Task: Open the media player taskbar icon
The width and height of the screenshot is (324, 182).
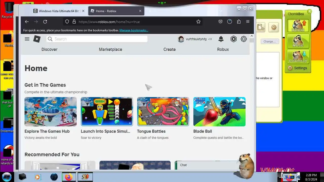Action: (x=37, y=177)
